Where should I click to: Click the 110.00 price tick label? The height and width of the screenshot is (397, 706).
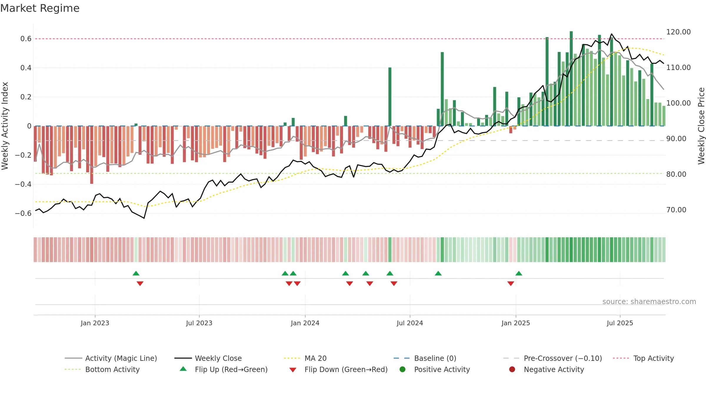[x=678, y=67]
